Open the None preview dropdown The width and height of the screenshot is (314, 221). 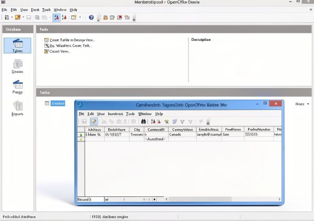302,104
